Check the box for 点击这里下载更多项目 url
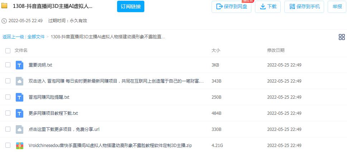Viewport: 347px width, 152px height. 8,129
